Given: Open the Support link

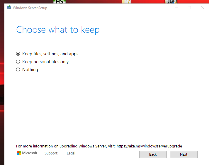Looking at the screenshot, I should [x=51, y=153].
